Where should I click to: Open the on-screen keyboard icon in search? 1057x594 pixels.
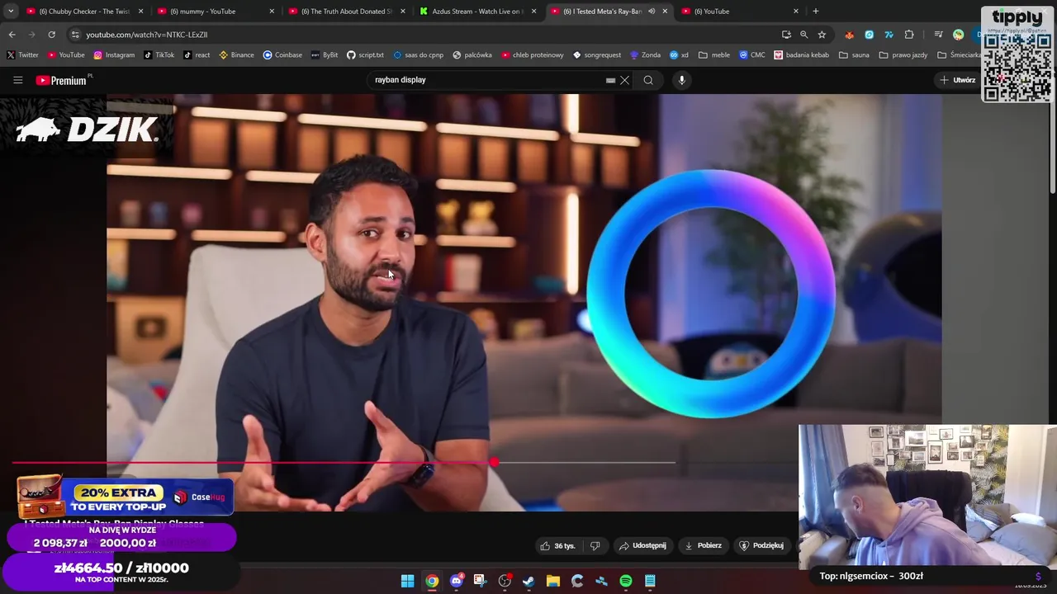click(x=610, y=80)
